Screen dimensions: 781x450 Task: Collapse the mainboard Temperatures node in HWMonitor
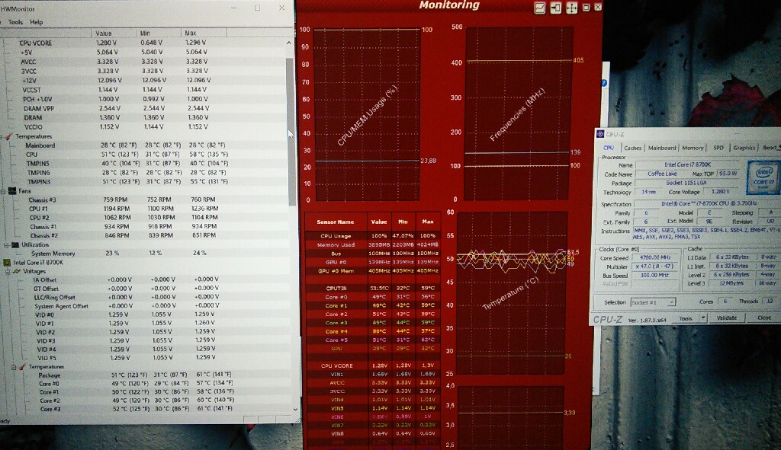click(x=2, y=137)
